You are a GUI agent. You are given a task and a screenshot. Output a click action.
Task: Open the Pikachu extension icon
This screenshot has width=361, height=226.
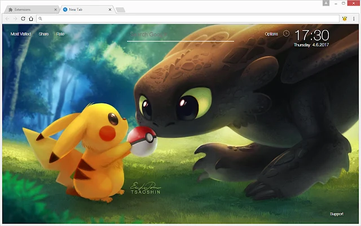(x=345, y=19)
